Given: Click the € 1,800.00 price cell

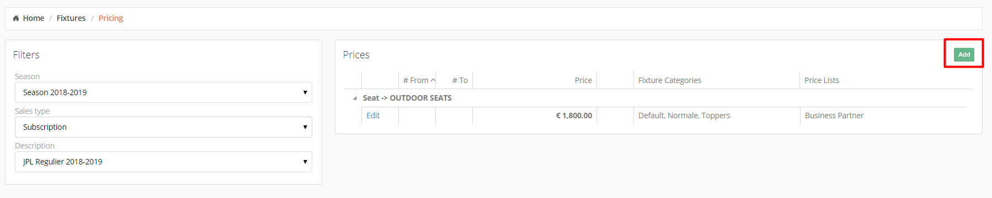Looking at the screenshot, I should (574, 116).
